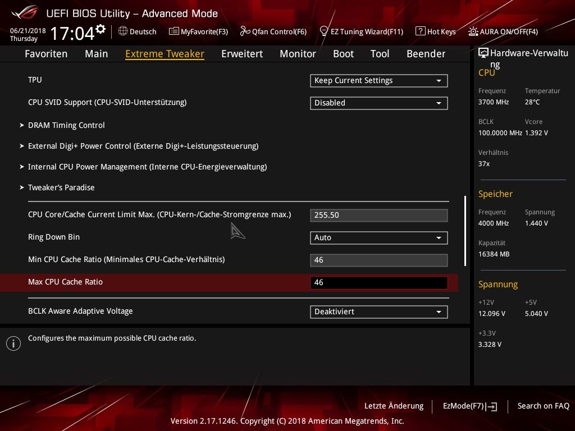The width and height of the screenshot is (575, 431).
Task: Click the Max CPU Cache Ratio field
Action: [x=379, y=282]
